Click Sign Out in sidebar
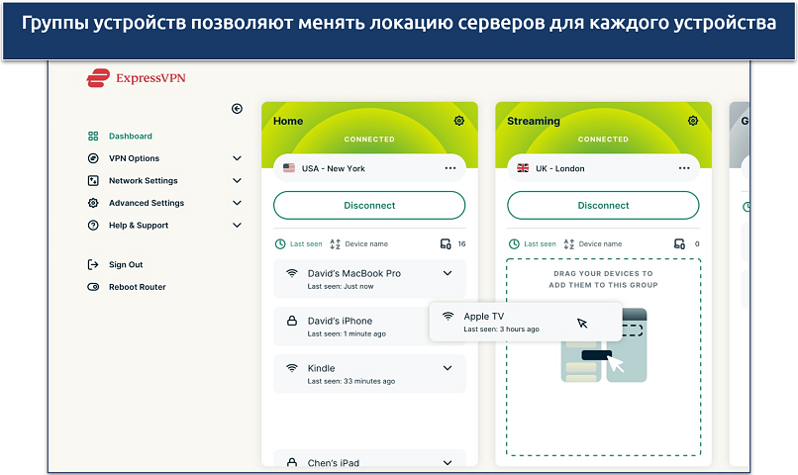798x475 pixels. 125,265
